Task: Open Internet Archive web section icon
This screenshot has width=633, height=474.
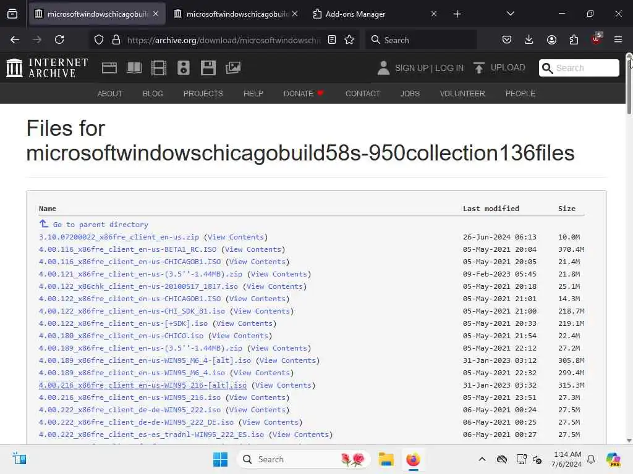Action: [109, 68]
